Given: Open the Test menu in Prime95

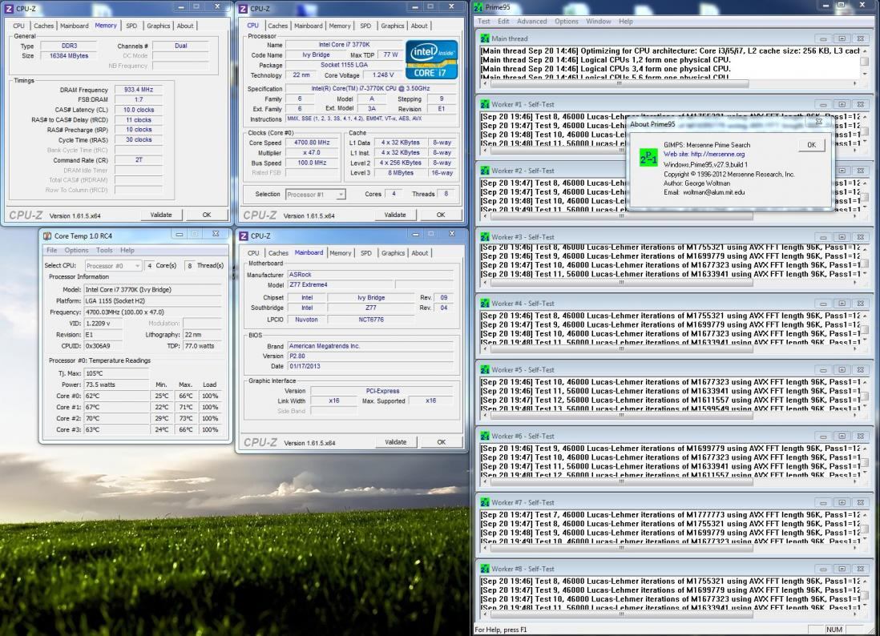Looking at the screenshot, I should coord(484,22).
